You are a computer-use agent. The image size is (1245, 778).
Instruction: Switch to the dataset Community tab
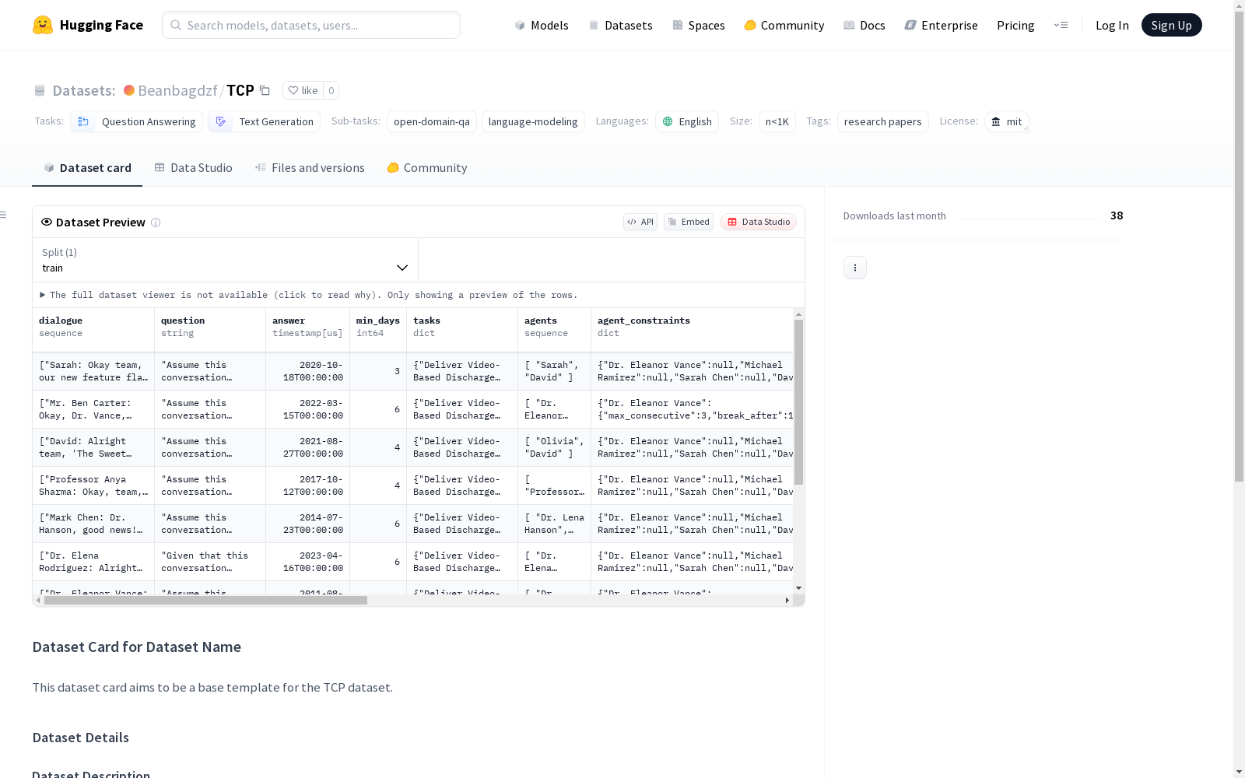pyautogui.click(x=427, y=168)
